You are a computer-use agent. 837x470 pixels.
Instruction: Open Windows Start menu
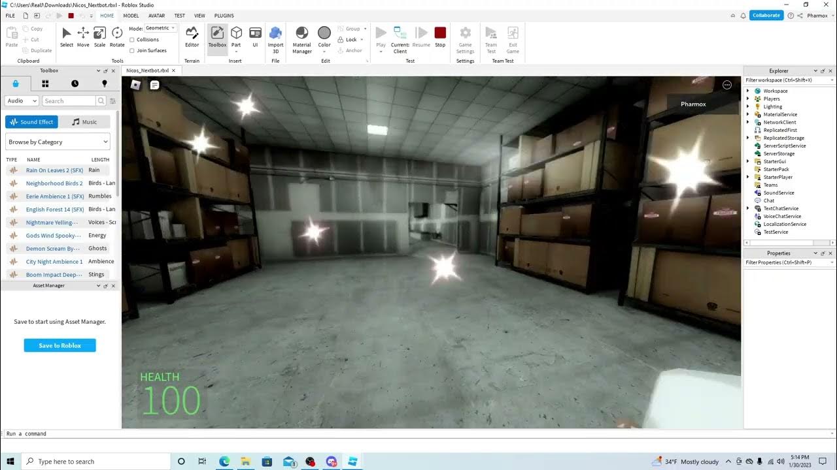click(x=10, y=462)
